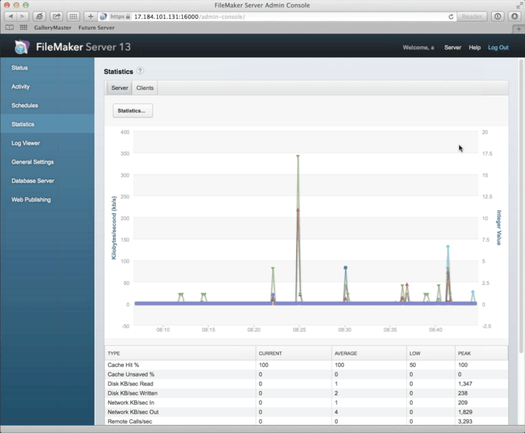Open the Top Sites grid icon
The height and width of the screenshot is (433, 525).
(x=73, y=17)
